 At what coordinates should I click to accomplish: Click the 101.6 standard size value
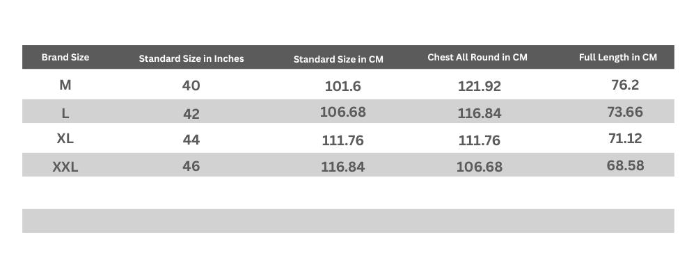click(342, 86)
